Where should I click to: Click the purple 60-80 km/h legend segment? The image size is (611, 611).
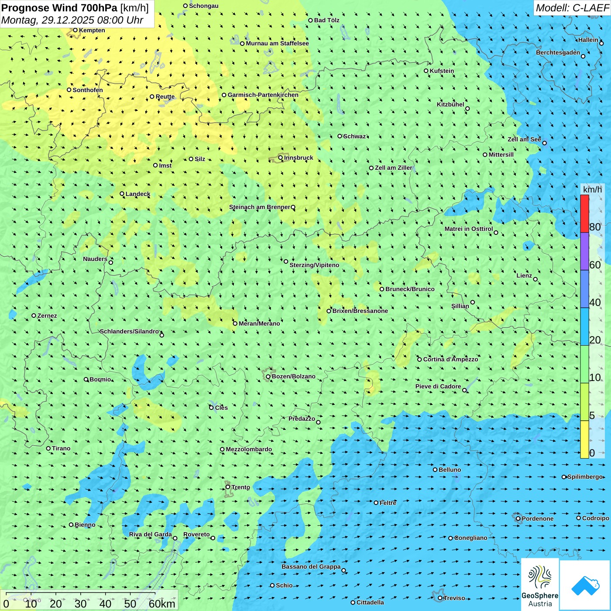tap(584, 251)
